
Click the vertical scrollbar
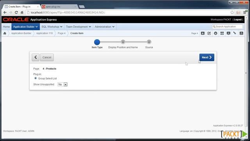(x=246, y=73)
